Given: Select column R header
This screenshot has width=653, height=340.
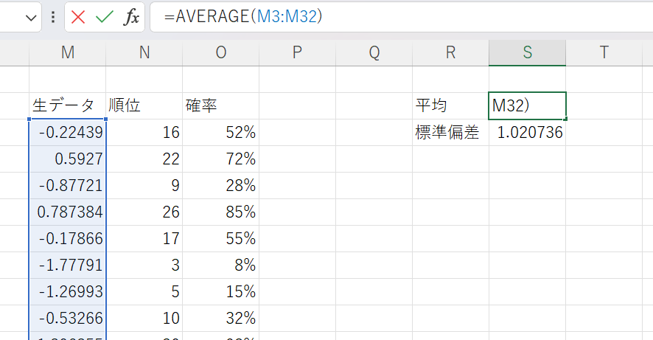Looking at the screenshot, I should 450,52.
